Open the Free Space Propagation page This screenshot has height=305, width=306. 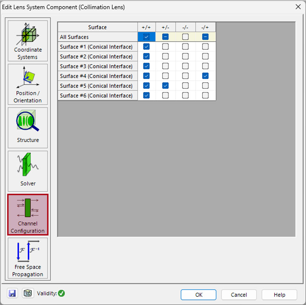[x=28, y=258]
